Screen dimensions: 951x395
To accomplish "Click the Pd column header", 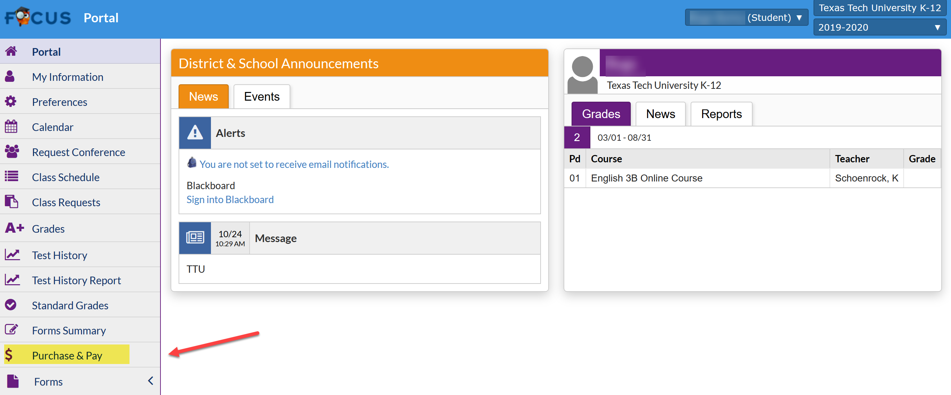I will (574, 158).
